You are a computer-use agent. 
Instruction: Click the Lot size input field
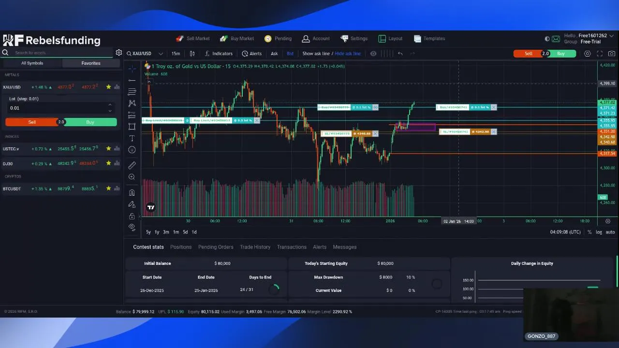click(61, 108)
